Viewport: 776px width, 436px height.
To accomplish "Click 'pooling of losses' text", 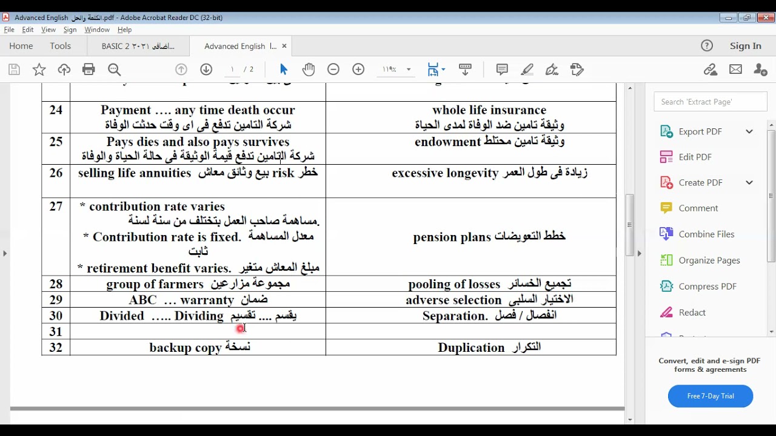I will 454,284.
